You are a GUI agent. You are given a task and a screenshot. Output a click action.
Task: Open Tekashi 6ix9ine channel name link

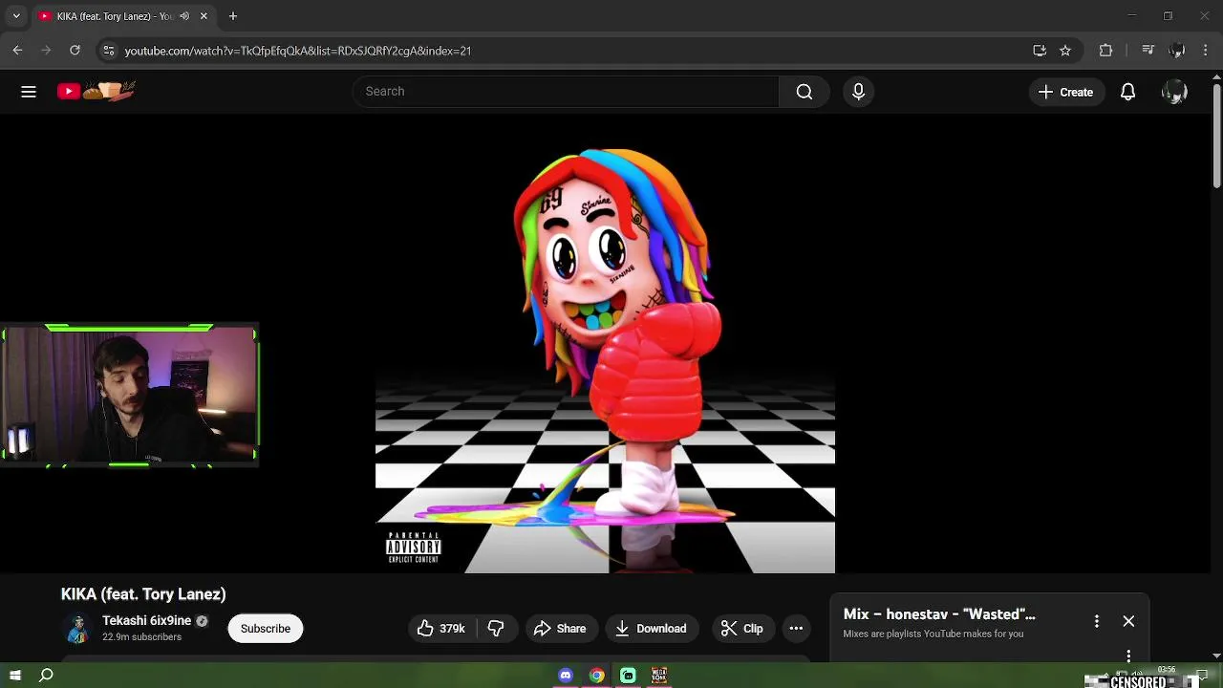pyautogui.click(x=146, y=620)
